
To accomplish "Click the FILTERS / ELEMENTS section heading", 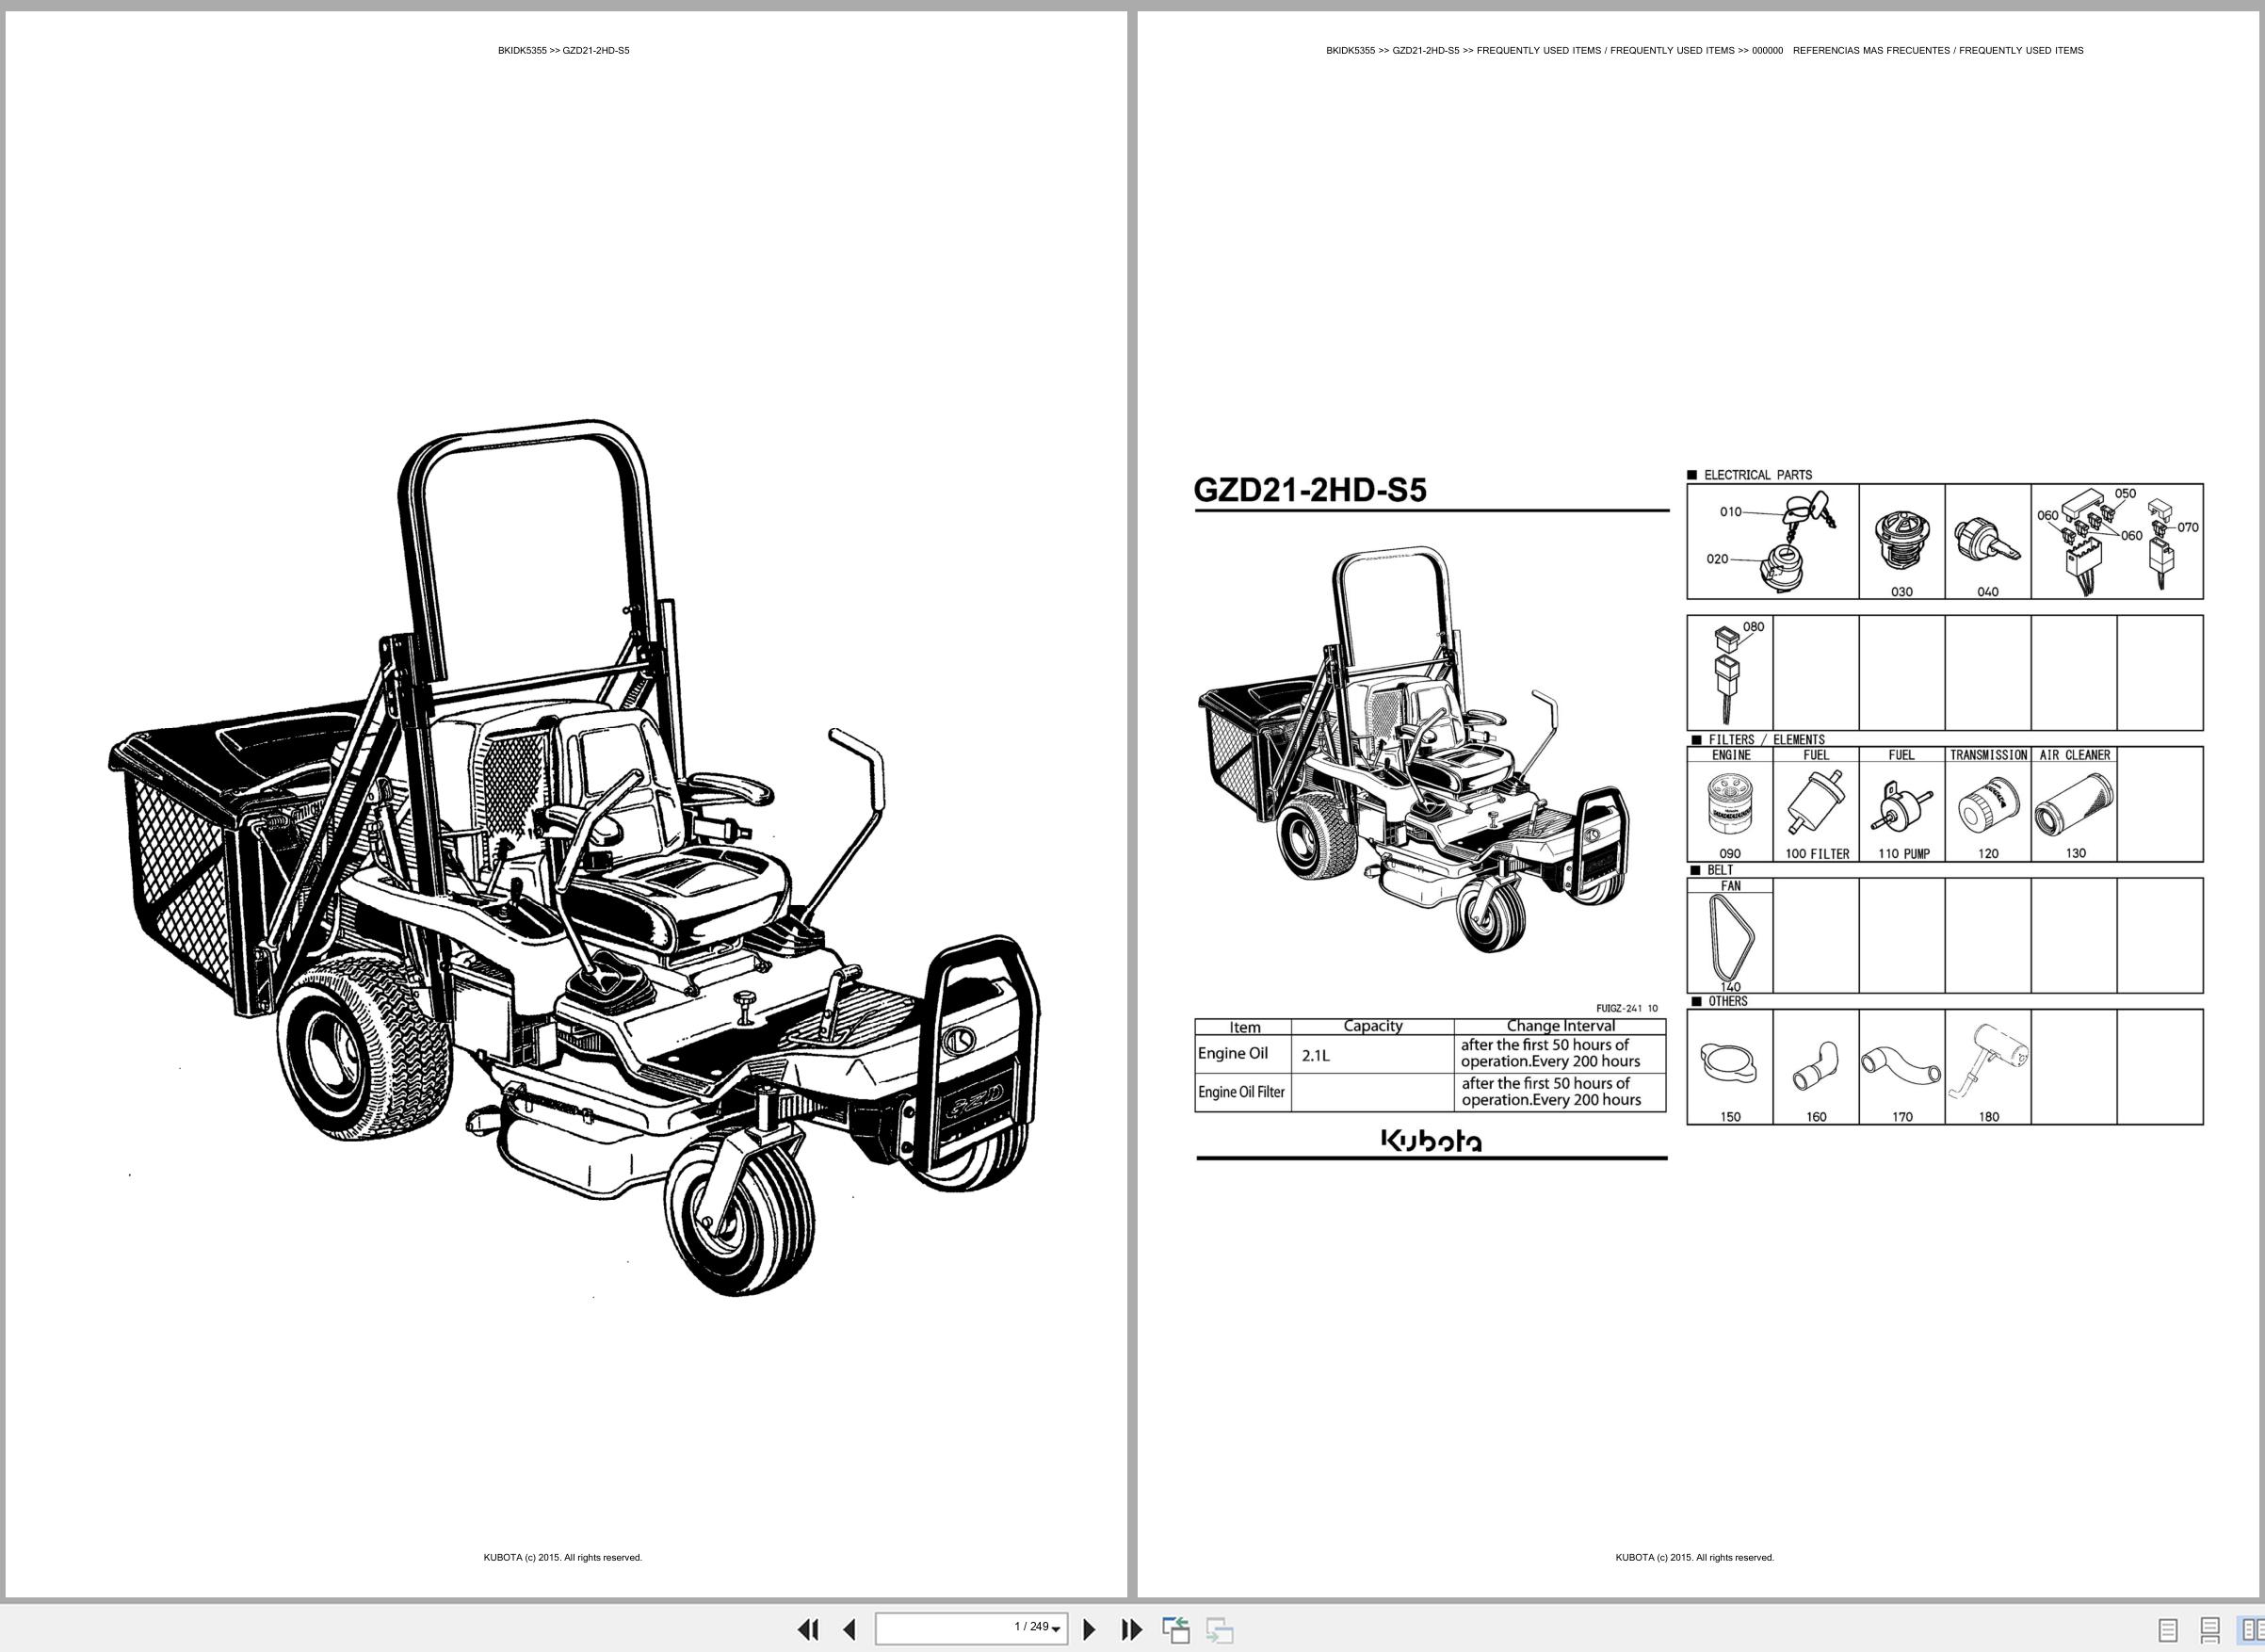I will coord(1766,740).
